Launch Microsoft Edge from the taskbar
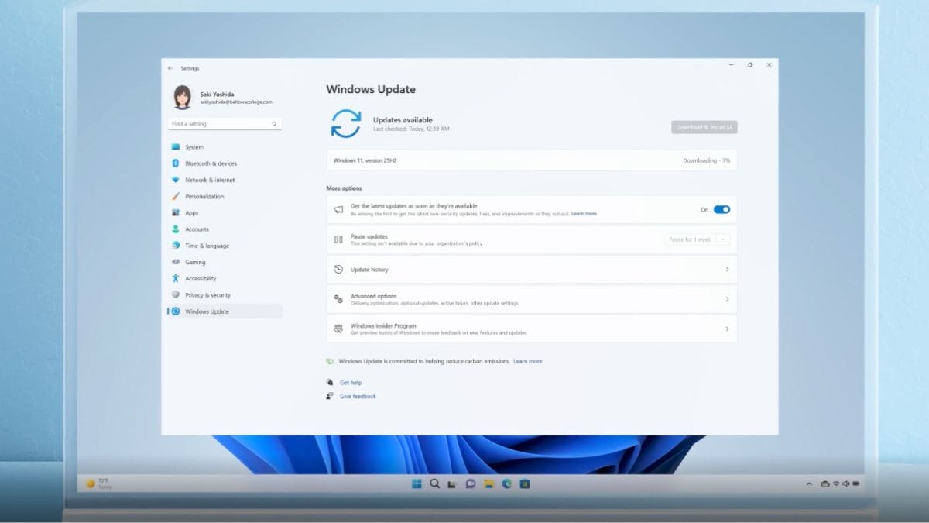Image resolution: width=929 pixels, height=523 pixels. [x=507, y=483]
